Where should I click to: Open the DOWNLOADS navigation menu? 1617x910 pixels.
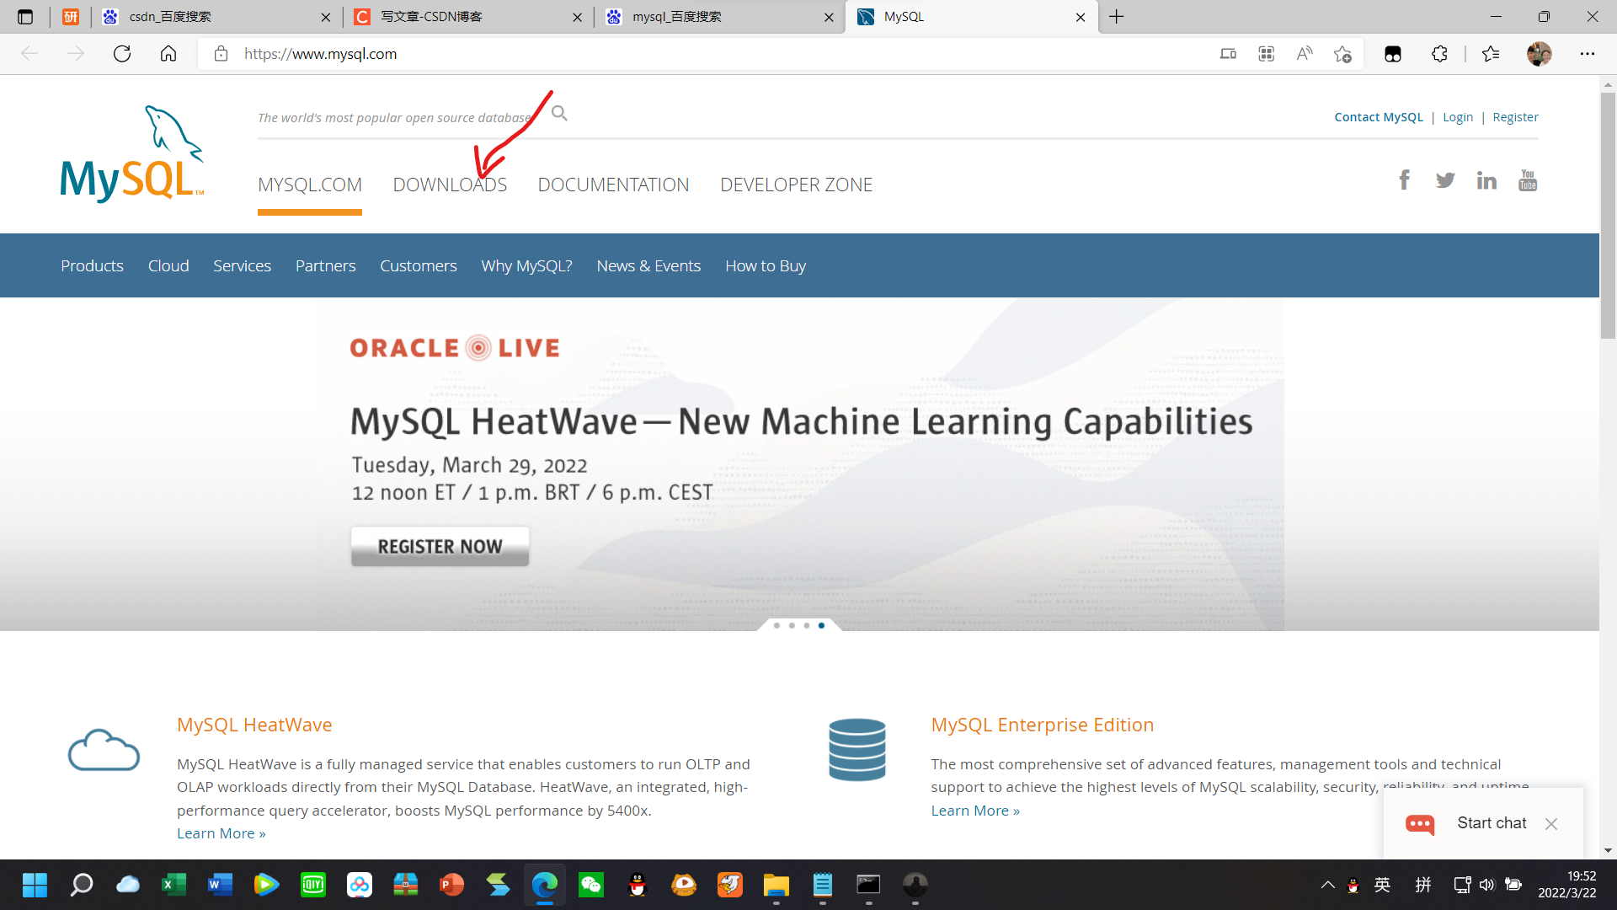pos(450,185)
